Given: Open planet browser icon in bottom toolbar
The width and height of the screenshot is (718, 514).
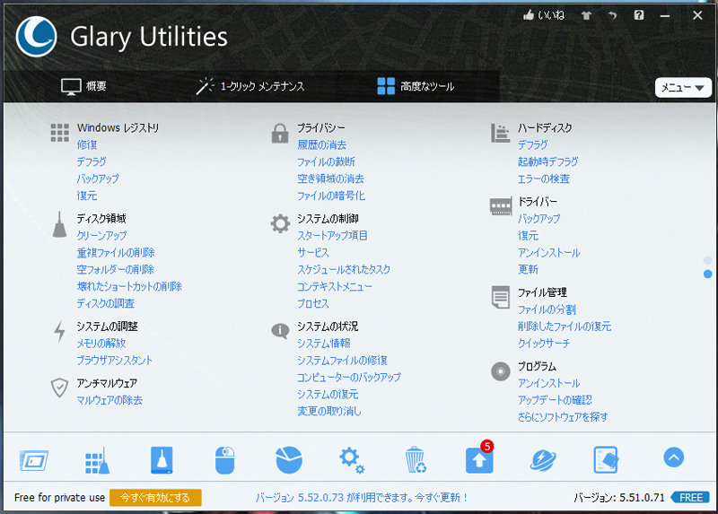Looking at the screenshot, I should click(543, 460).
